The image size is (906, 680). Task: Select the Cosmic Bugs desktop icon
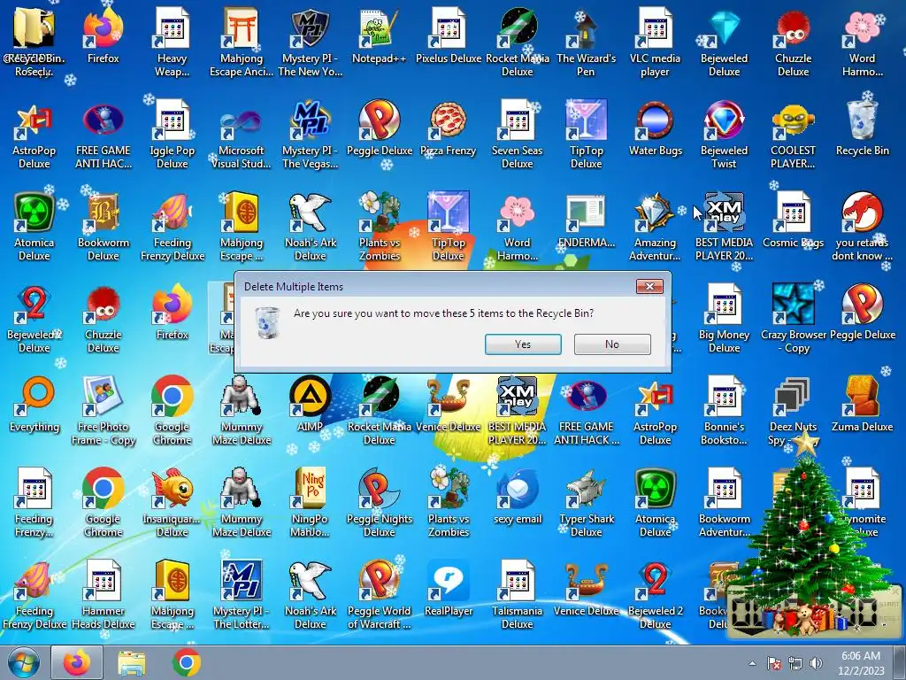793,220
